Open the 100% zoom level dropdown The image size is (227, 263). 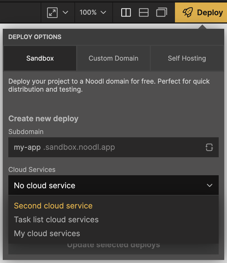(x=93, y=13)
